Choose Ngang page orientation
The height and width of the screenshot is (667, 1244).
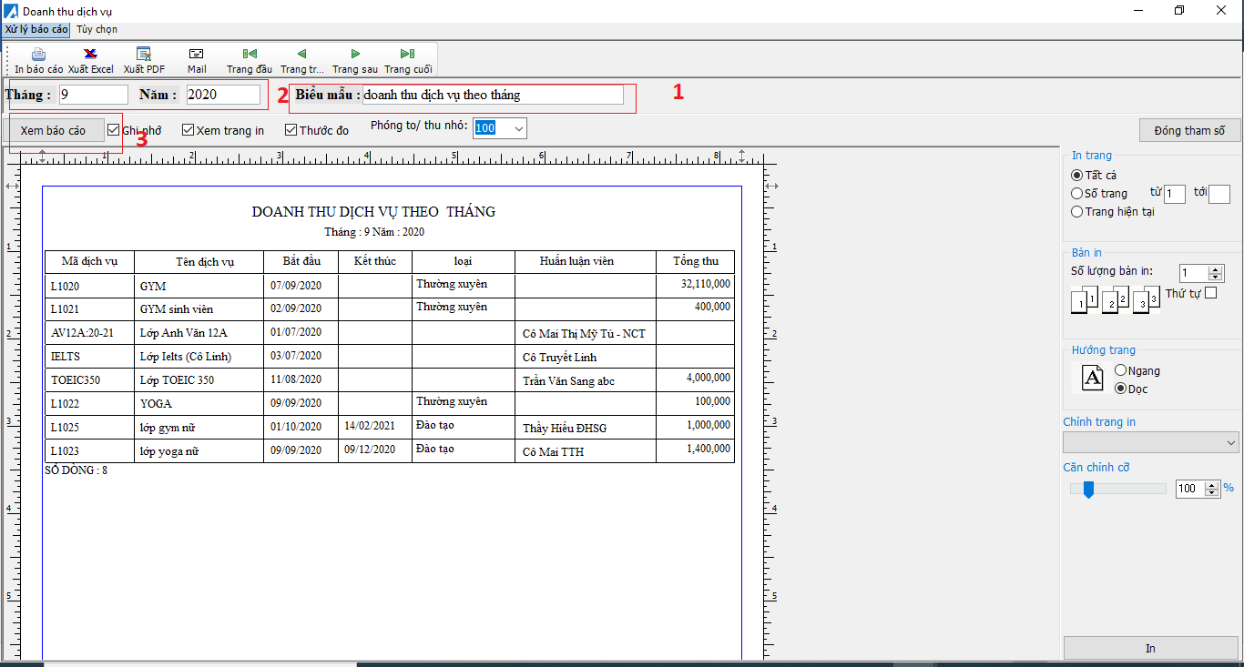1121,370
